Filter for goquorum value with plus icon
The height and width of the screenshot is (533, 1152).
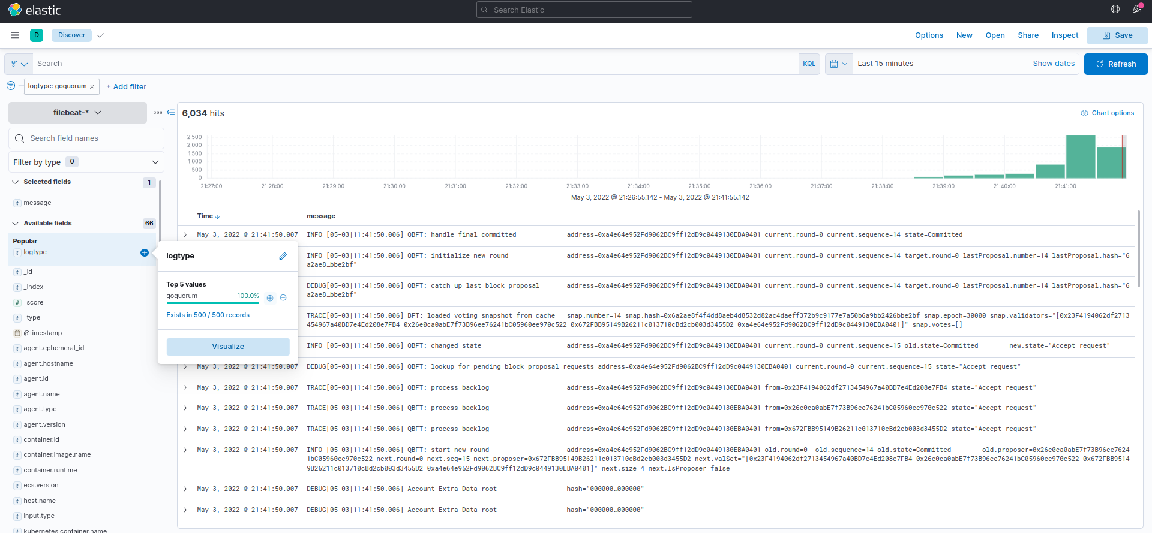coord(270,298)
